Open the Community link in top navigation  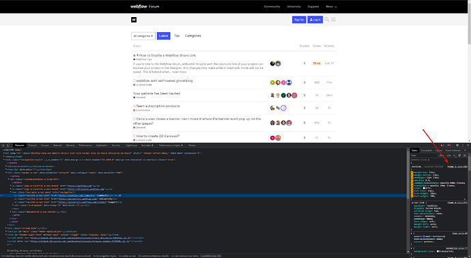tap(272, 6)
